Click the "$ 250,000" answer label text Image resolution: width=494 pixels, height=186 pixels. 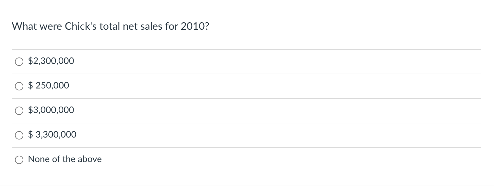[x=49, y=86]
